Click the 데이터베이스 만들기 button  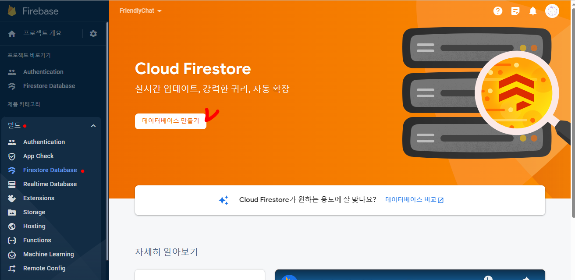(170, 121)
